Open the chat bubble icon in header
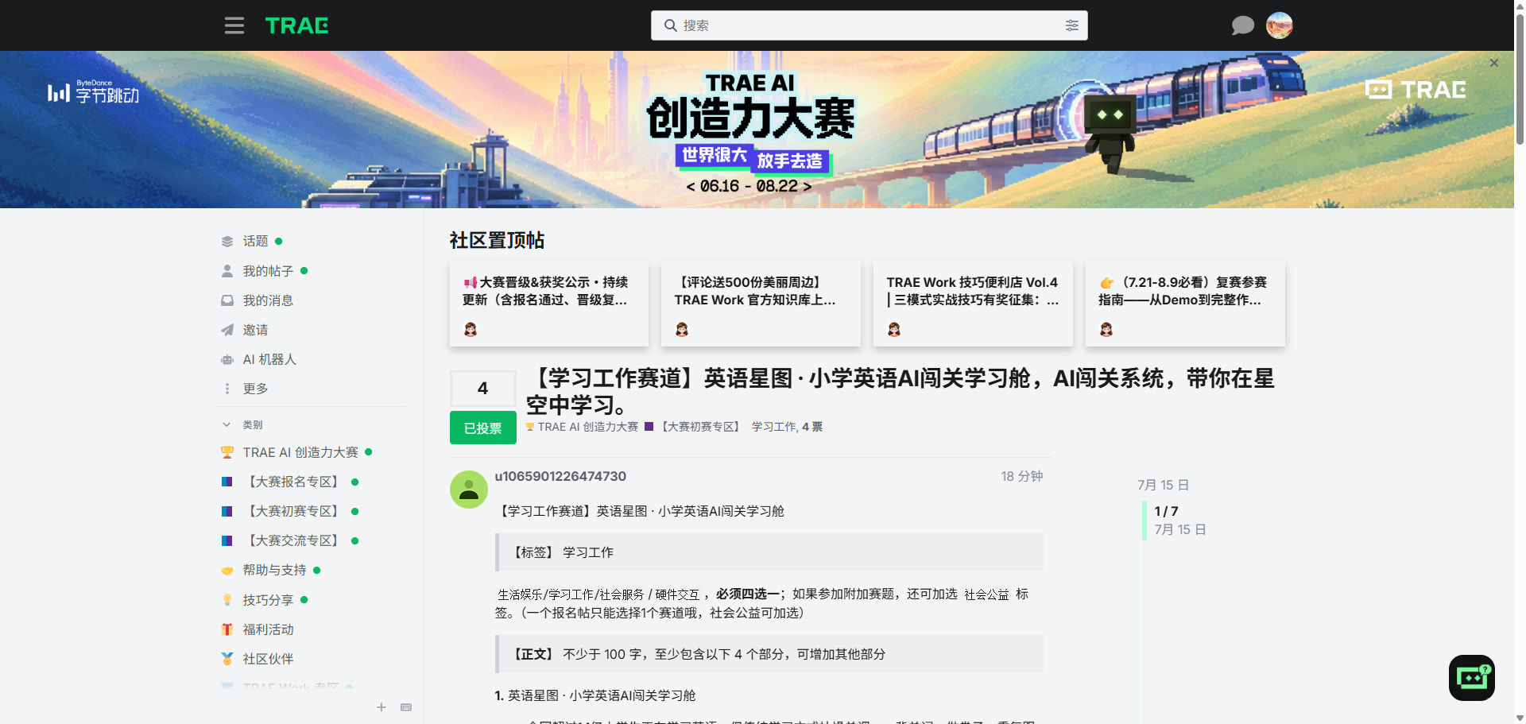This screenshot has height=724, width=1526. coord(1242,25)
